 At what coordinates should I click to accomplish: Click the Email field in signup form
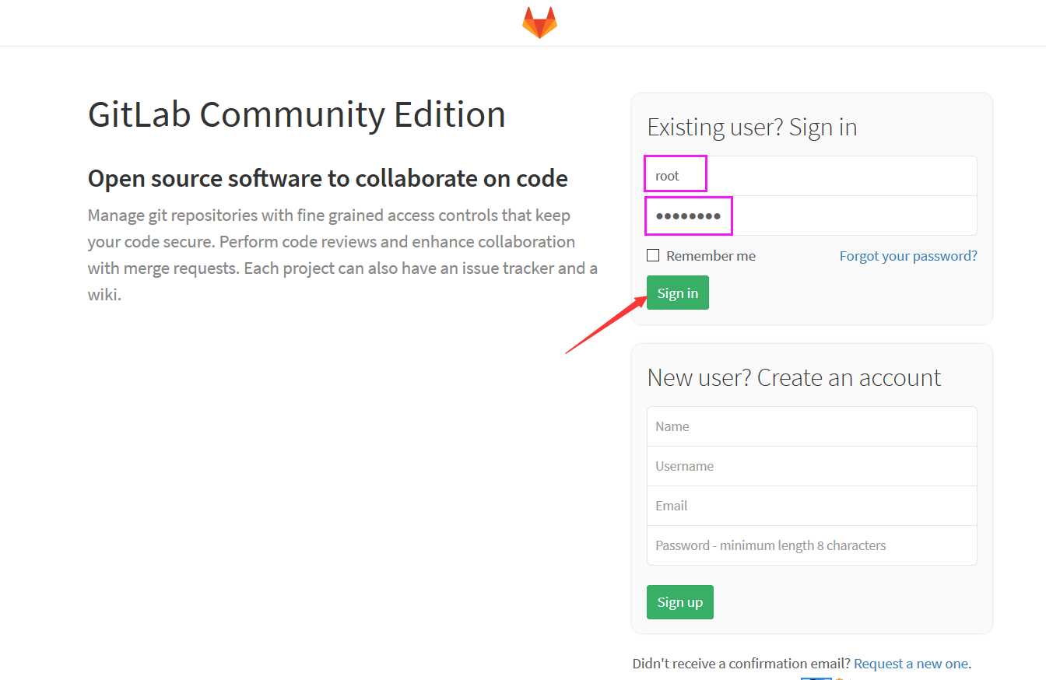click(812, 506)
